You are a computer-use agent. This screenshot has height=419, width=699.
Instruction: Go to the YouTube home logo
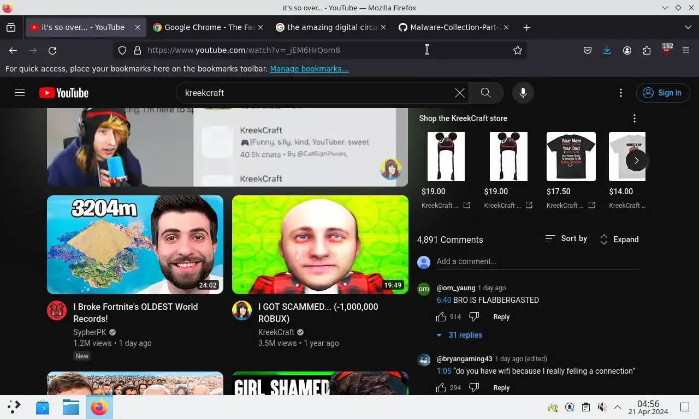(x=64, y=93)
